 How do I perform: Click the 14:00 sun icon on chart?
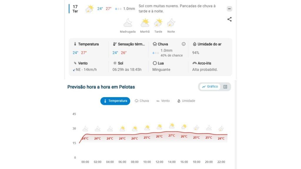[x=172, y=126]
